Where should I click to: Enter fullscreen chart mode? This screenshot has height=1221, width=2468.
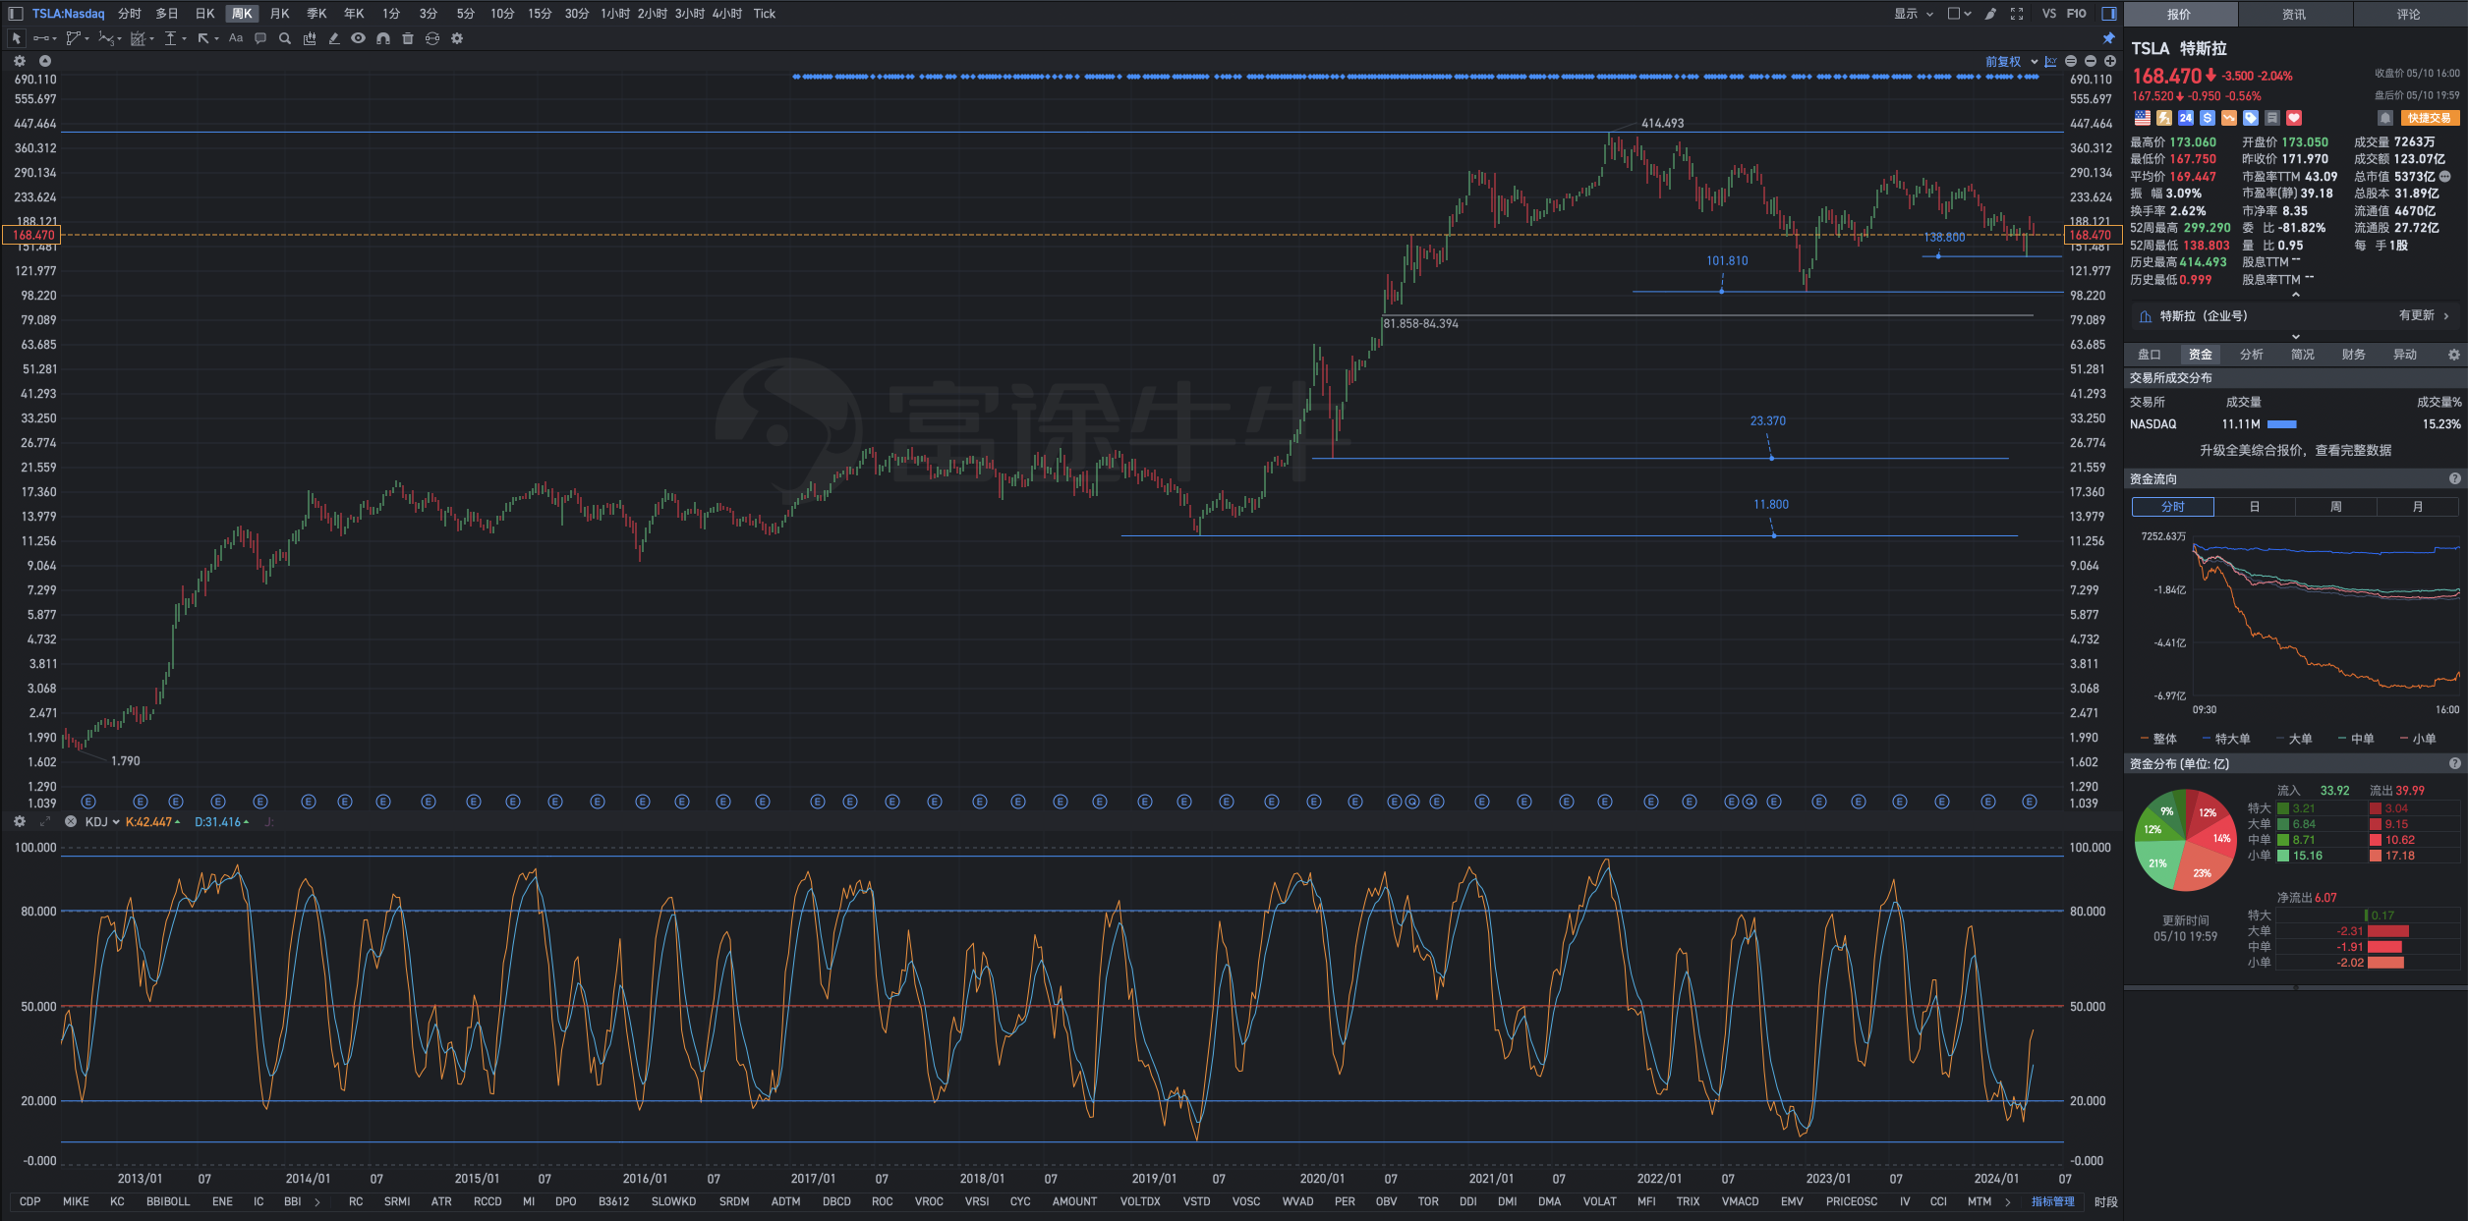(2017, 14)
